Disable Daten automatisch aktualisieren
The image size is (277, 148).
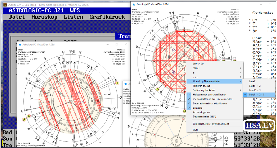[210, 103]
